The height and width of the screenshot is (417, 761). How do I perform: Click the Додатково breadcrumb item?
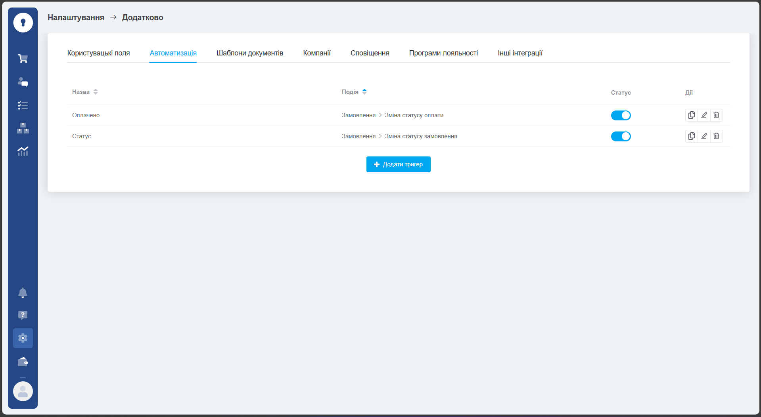click(143, 17)
